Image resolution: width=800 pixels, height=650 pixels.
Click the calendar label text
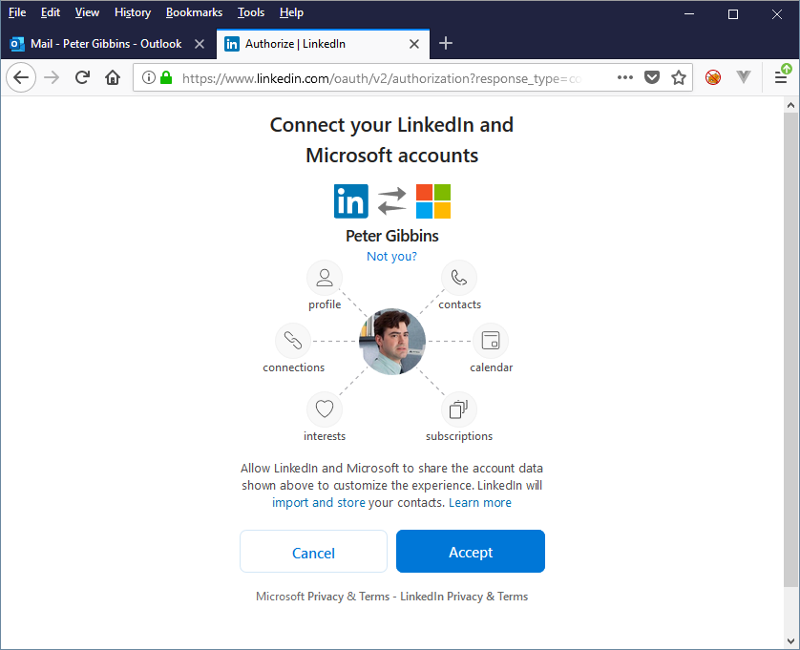click(x=492, y=367)
